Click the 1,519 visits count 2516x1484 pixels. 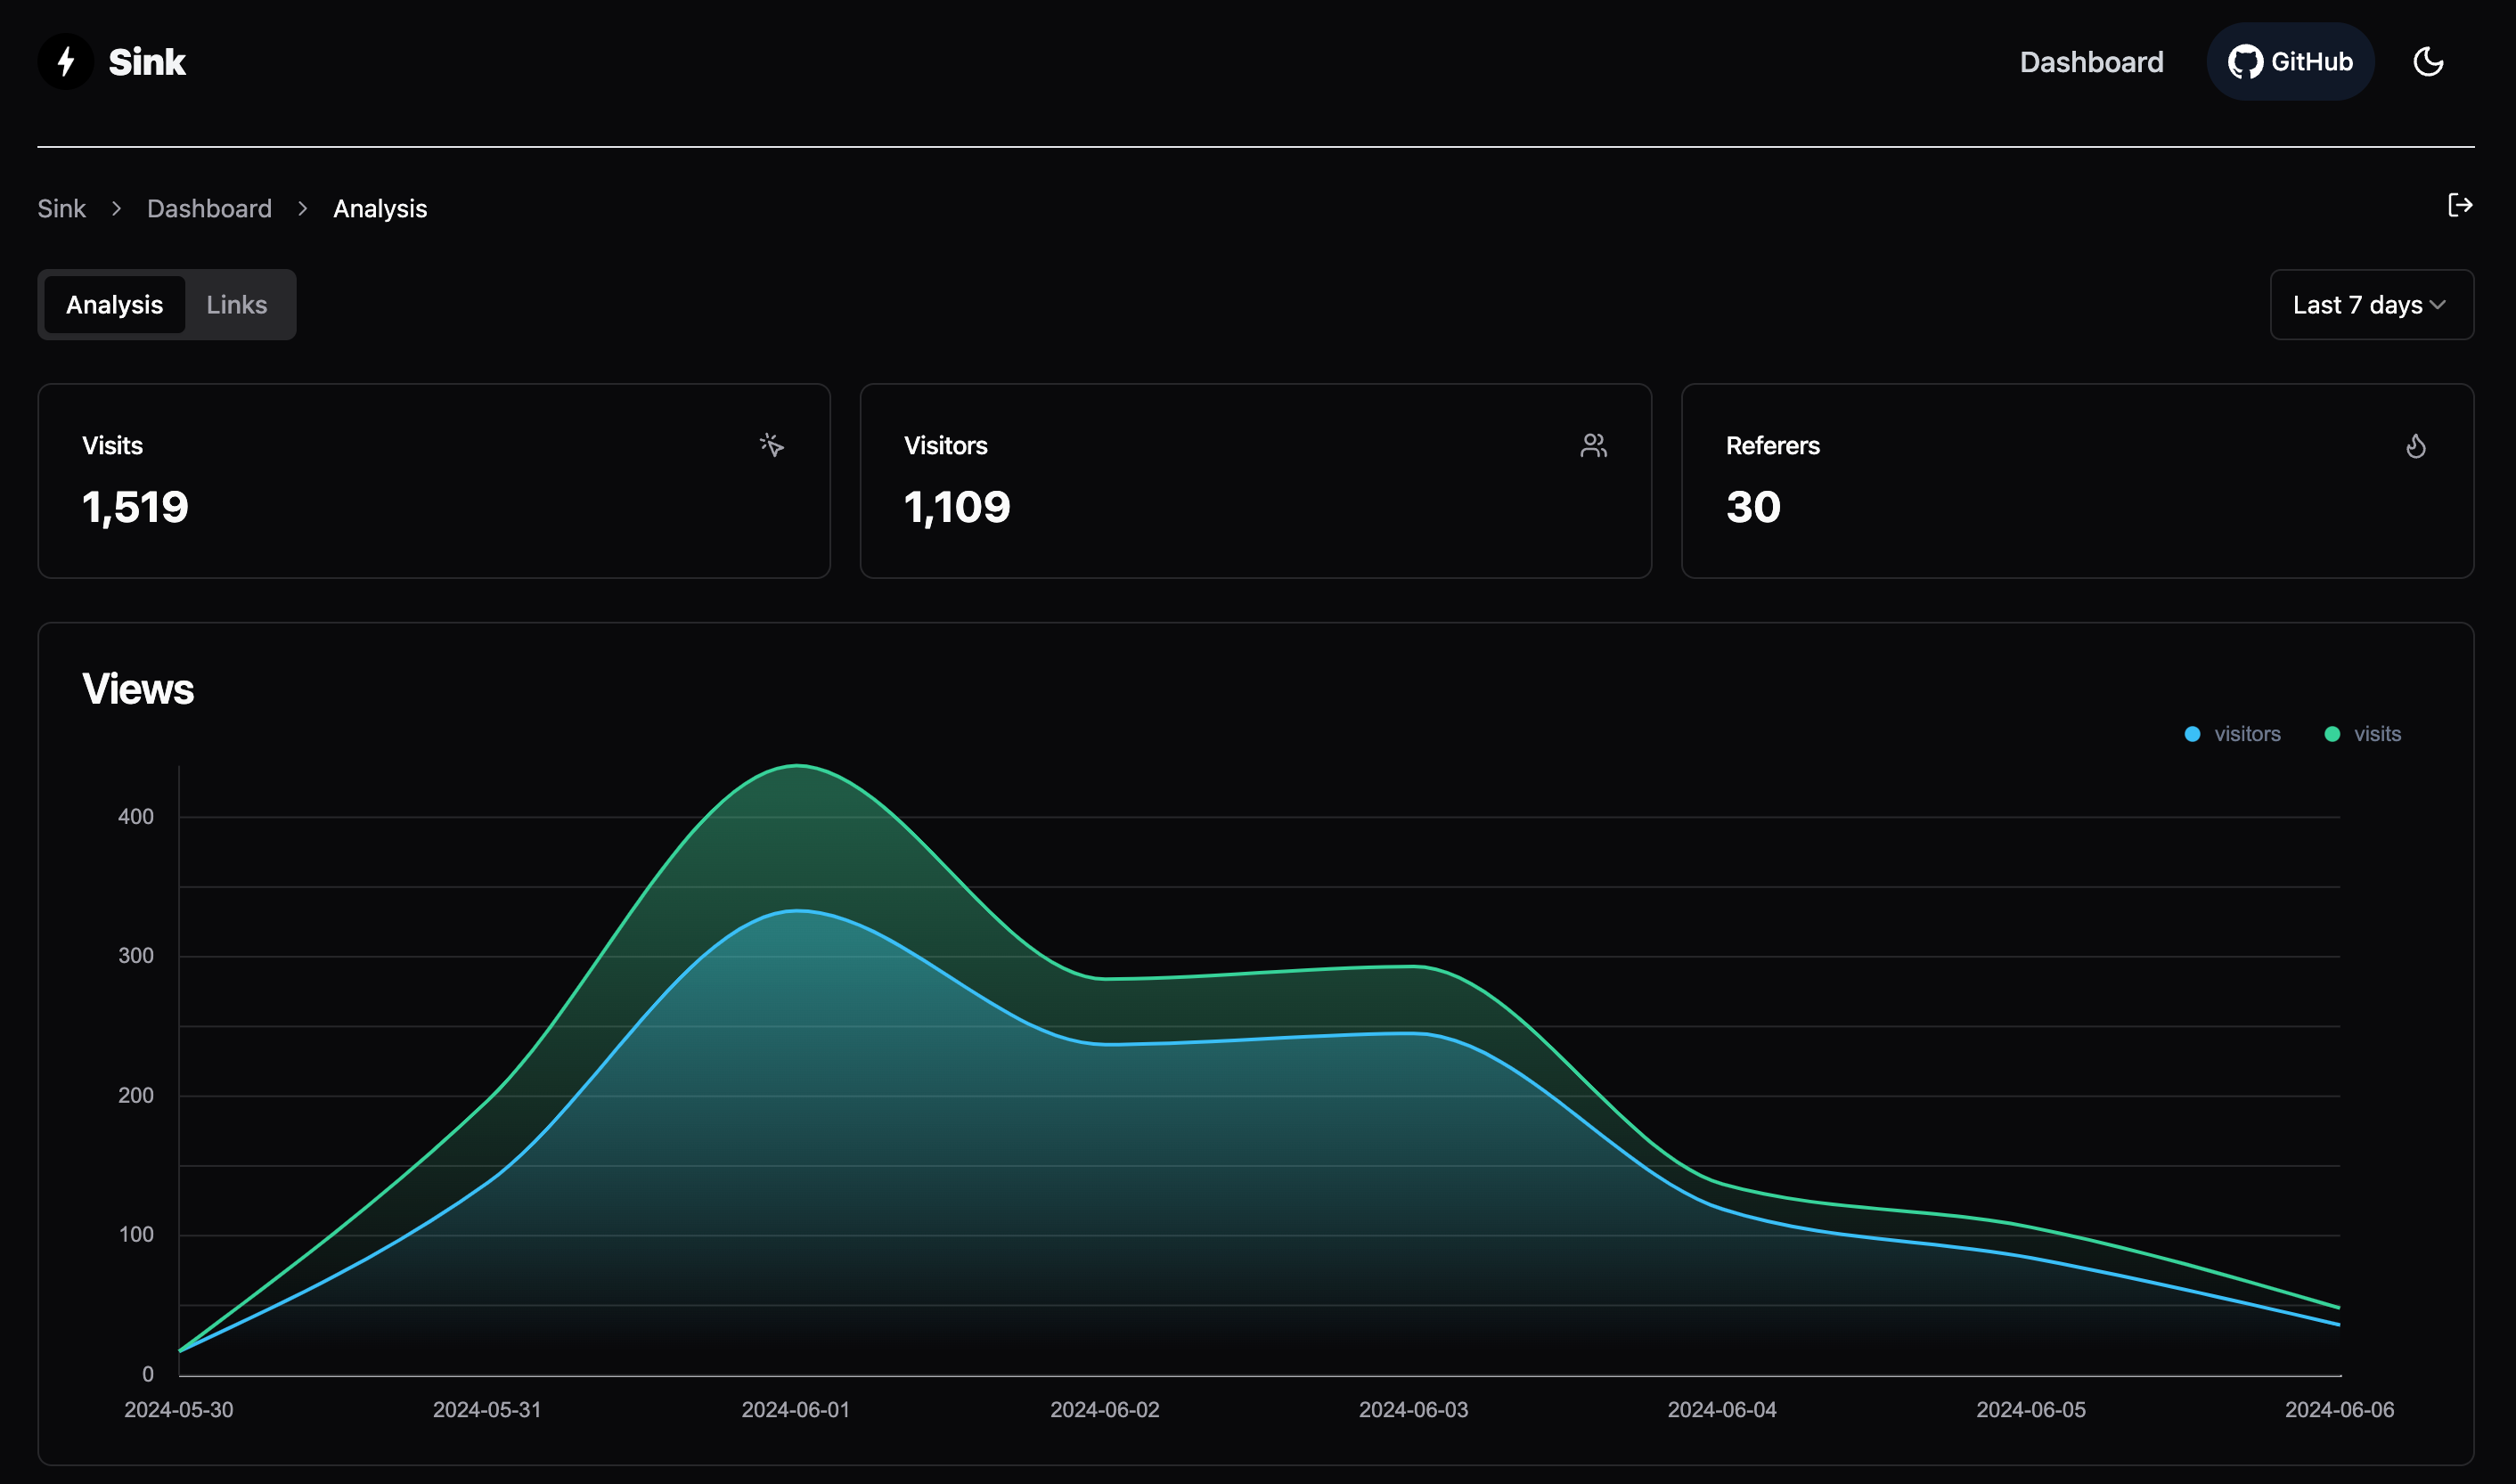point(135,507)
